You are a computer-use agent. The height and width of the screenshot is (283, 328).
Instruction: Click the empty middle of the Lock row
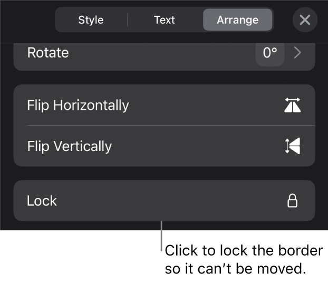[x=163, y=201]
